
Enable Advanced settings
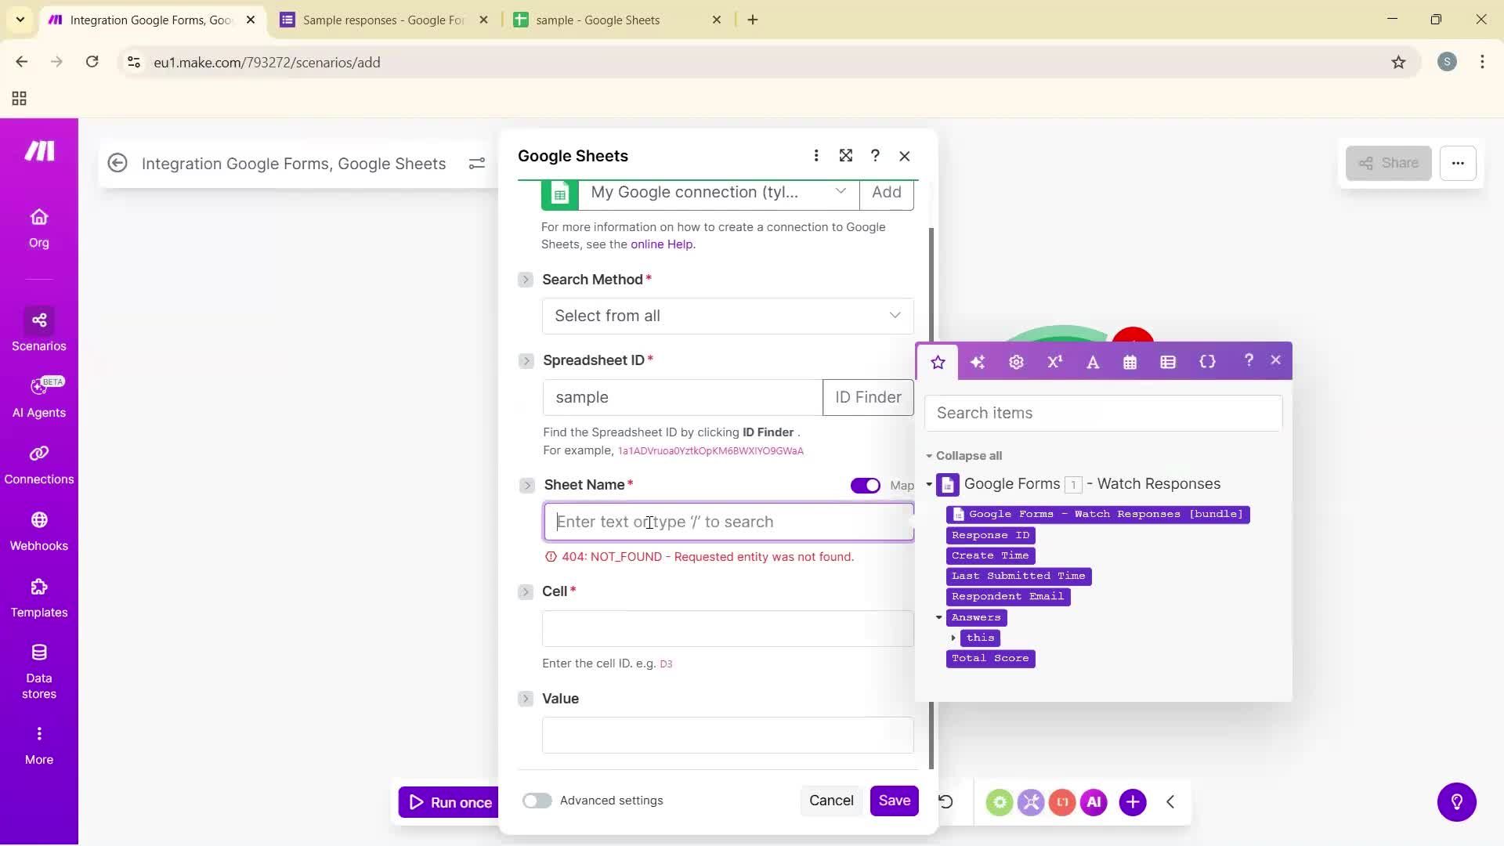click(x=537, y=801)
